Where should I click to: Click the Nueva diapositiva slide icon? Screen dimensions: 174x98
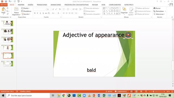(16, 9)
